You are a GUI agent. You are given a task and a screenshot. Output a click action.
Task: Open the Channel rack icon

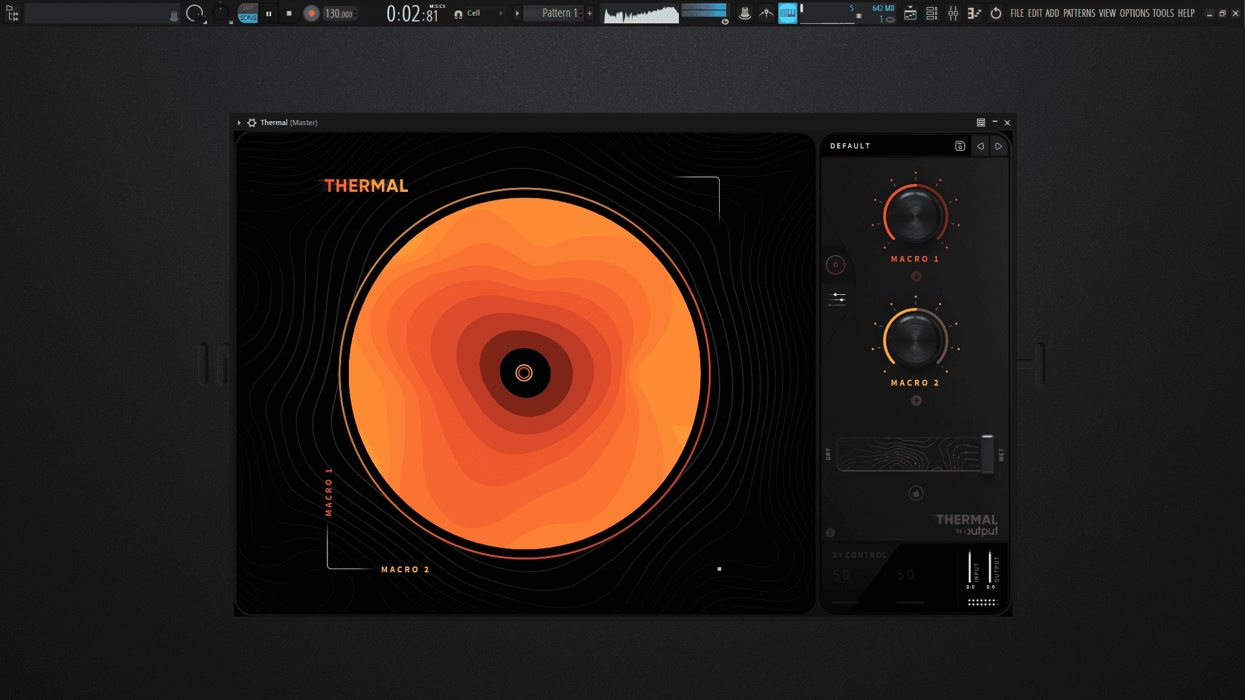tap(932, 13)
